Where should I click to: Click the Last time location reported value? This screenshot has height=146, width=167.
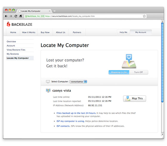click(100, 101)
